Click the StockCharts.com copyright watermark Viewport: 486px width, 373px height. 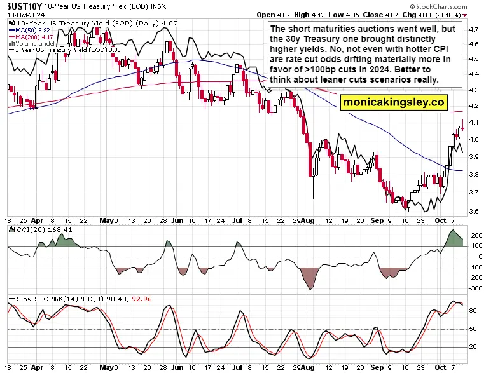coord(438,6)
